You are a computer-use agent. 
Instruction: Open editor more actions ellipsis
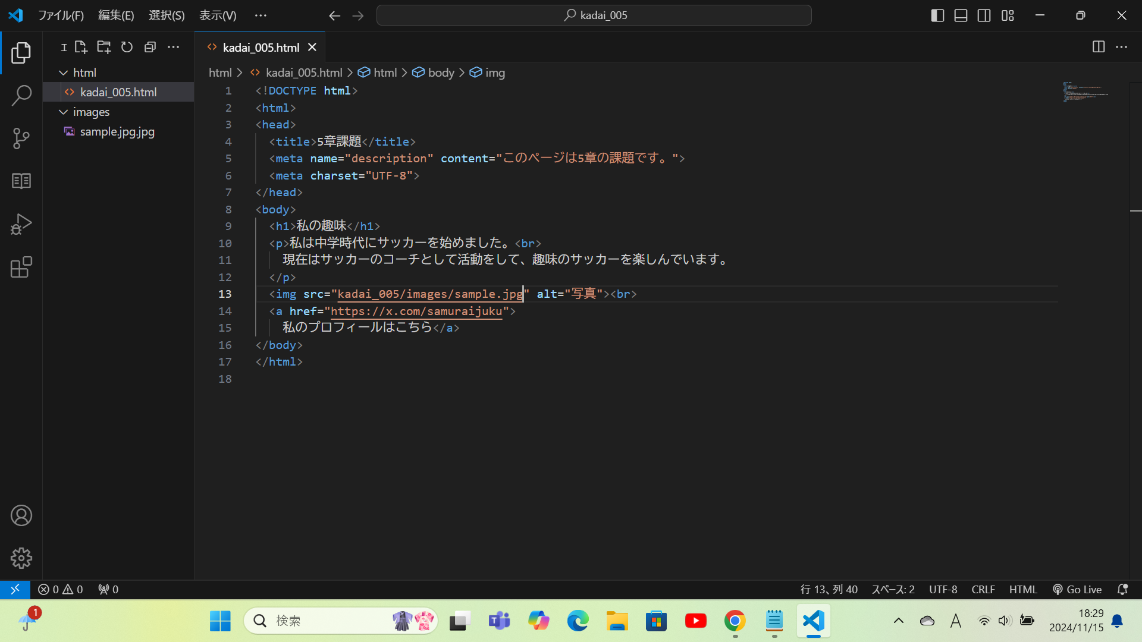1121,47
